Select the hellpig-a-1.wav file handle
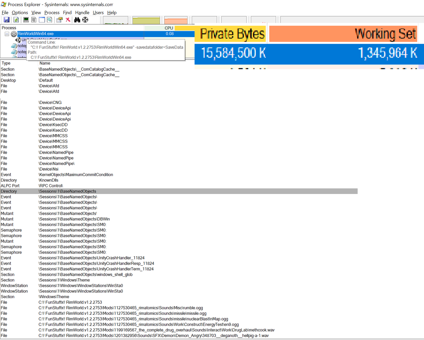 click(179, 336)
